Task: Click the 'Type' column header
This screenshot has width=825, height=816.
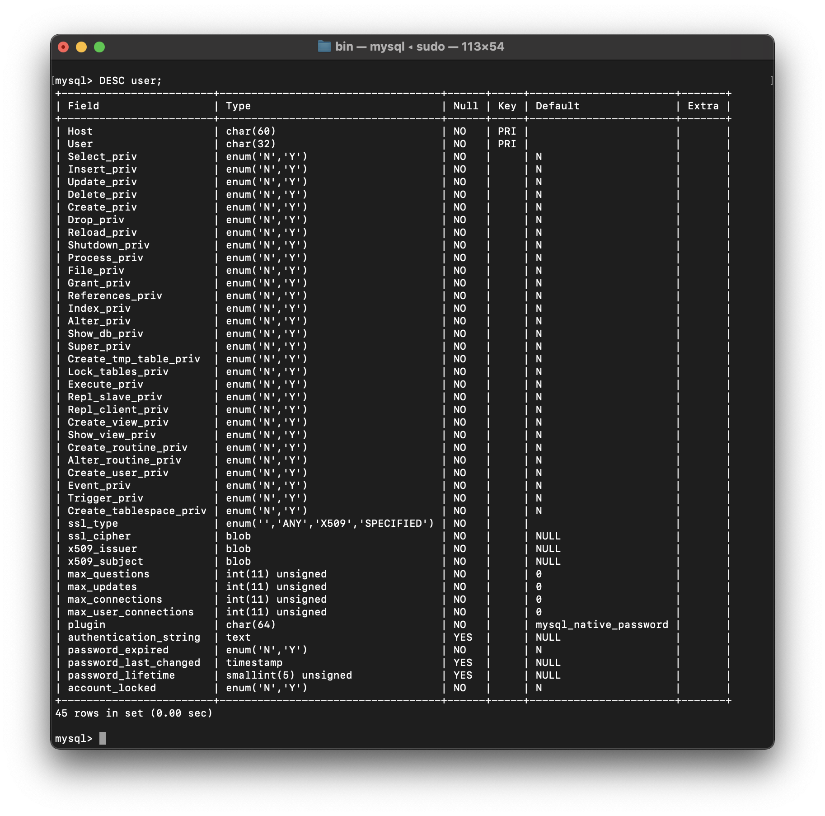Action: pos(239,106)
